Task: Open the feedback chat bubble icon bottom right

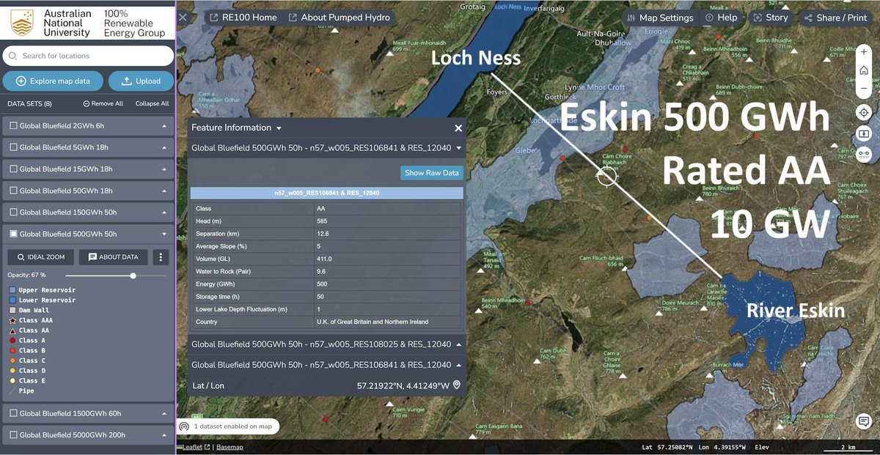Action: (x=863, y=421)
